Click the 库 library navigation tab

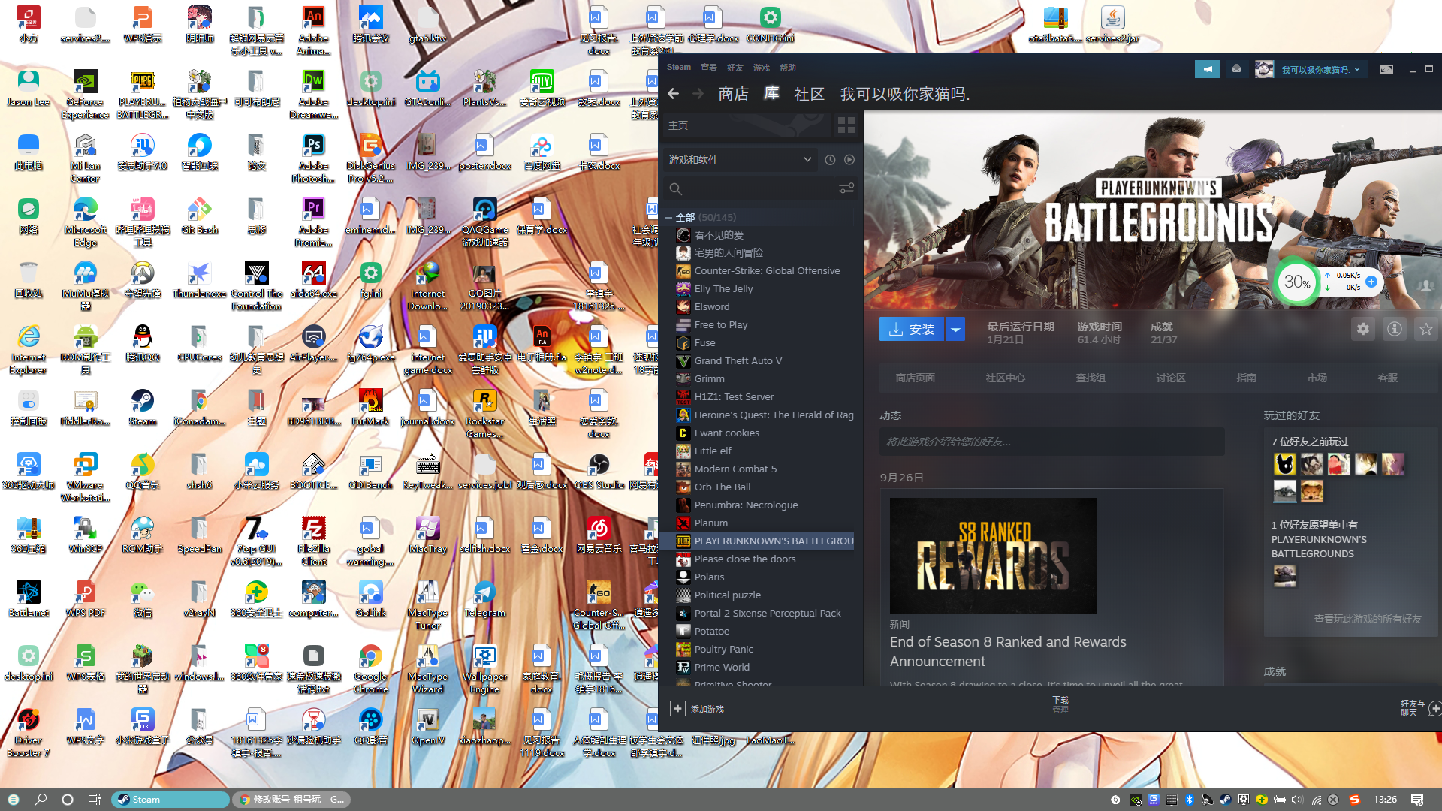(x=771, y=93)
